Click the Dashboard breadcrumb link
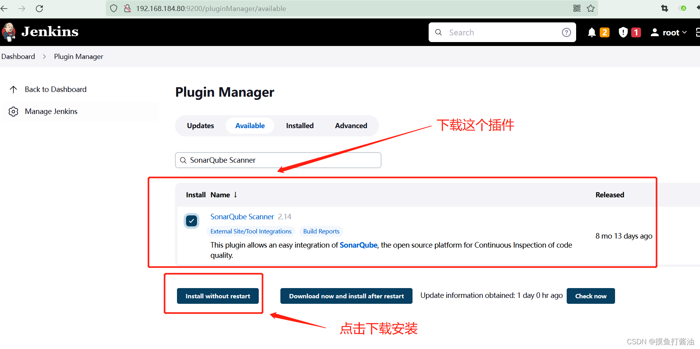Image resolution: width=700 pixels, height=349 pixels. [x=18, y=57]
